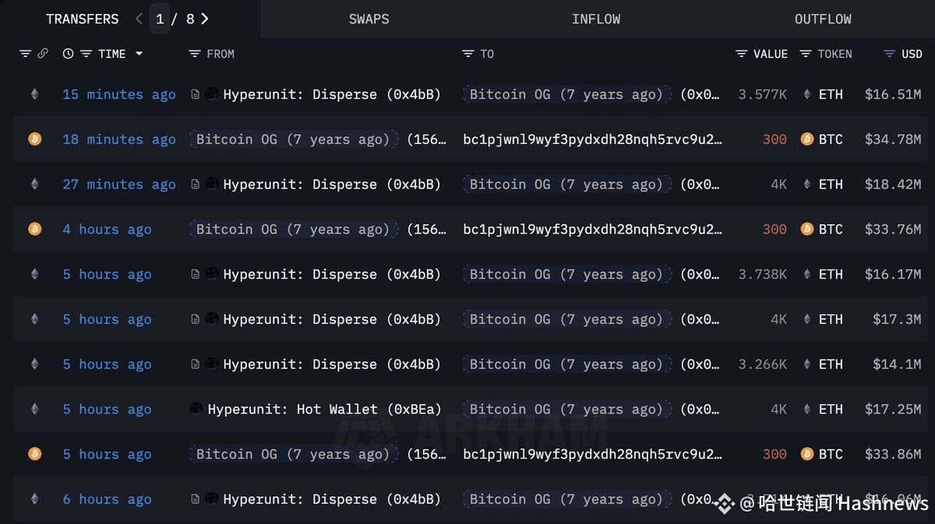Click Bitcoin chain icon starting the 18 minutes ago row
Screen dimensions: 935x524
34,139
